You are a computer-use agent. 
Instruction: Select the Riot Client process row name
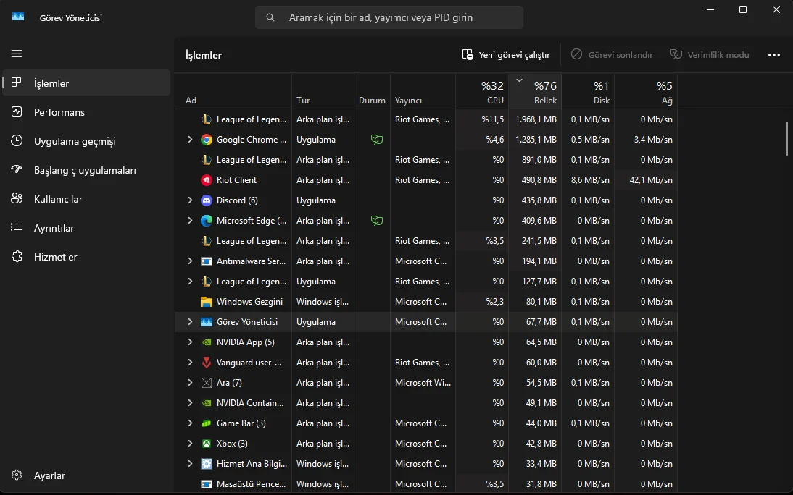236,179
